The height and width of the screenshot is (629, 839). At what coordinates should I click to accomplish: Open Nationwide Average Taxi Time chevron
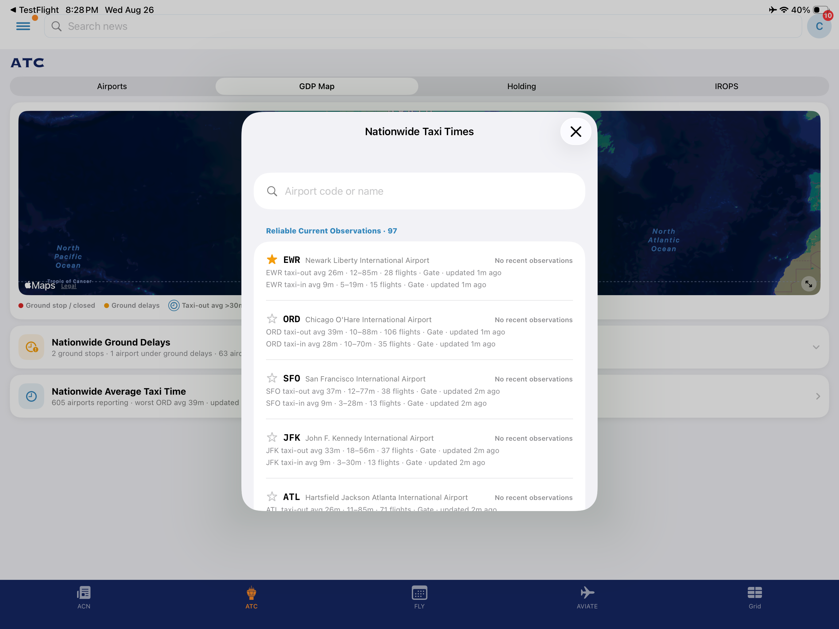pyautogui.click(x=818, y=397)
